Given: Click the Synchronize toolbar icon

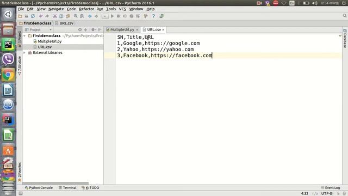Looking at the screenshot, I should tap(33, 16).
